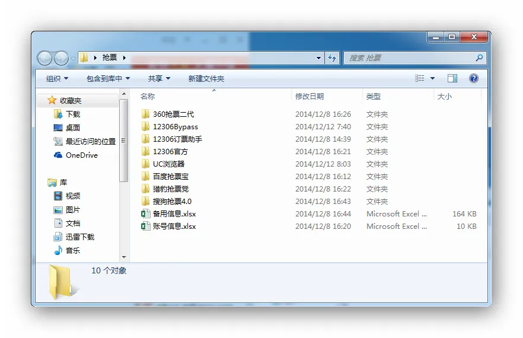Open recent pages dropdown beside navigation arrows
Viewport: 523px width, 338px height.
coord(73,59)
